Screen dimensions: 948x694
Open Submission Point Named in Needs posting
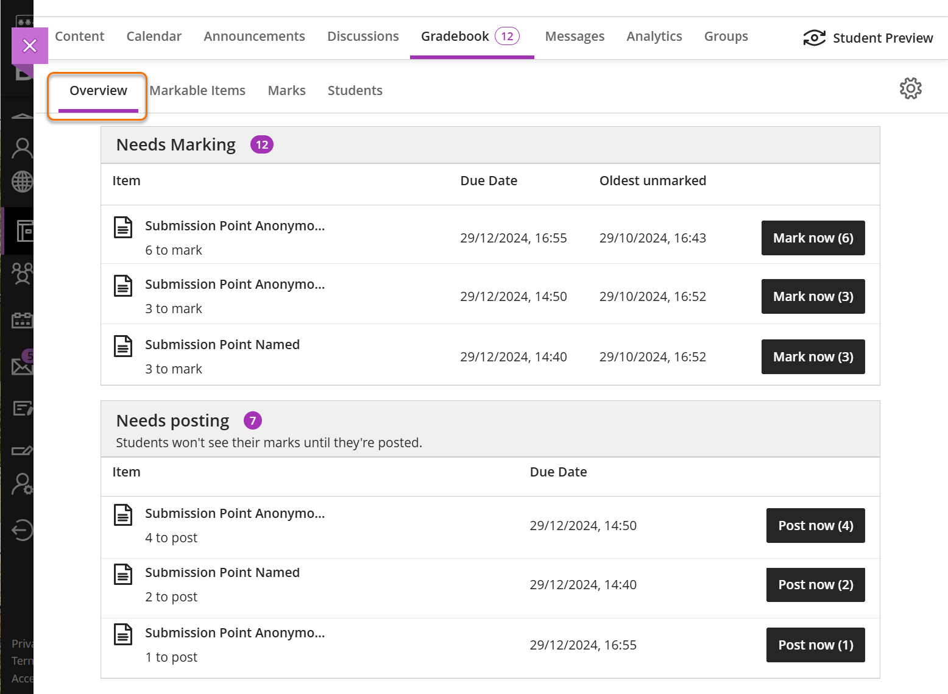click(x=222, y=573)
